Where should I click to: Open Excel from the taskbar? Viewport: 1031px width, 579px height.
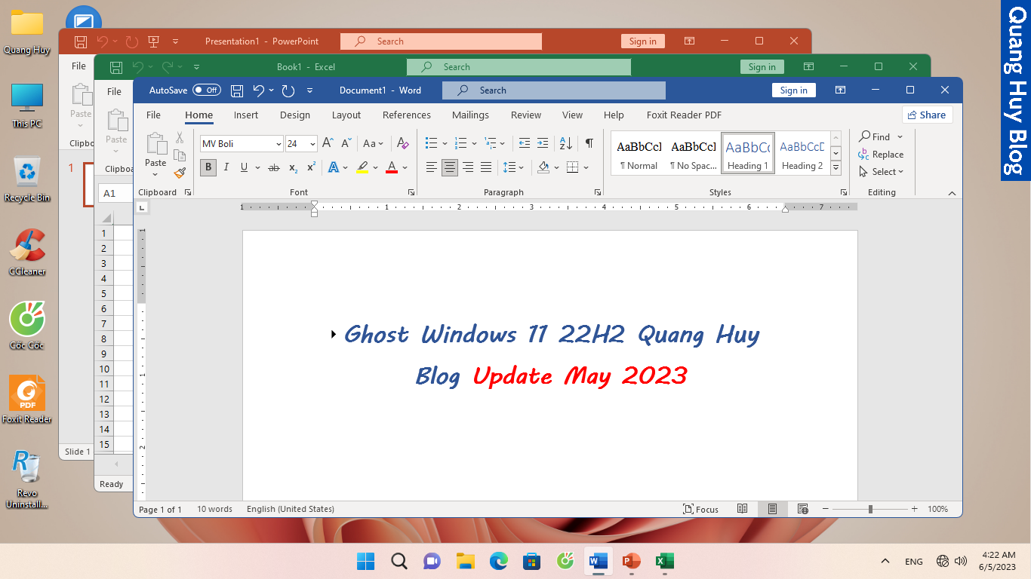point(664,561)
